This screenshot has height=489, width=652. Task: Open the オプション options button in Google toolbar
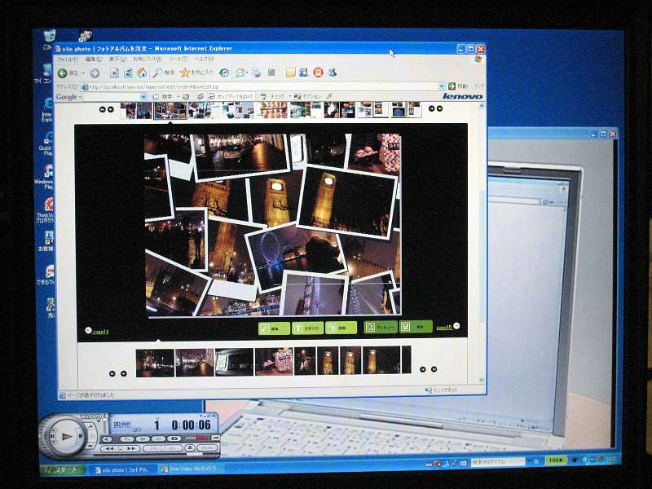(x=308, y=96)
